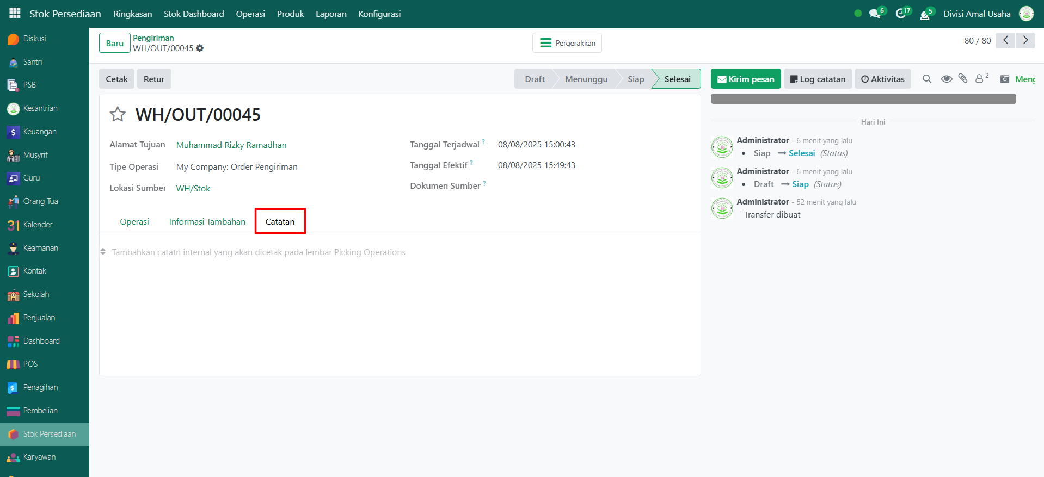Open Muhammad Rizky Ramadhan address link
Viewport: 1044px width, 477px height.
[x=231, y=145]
